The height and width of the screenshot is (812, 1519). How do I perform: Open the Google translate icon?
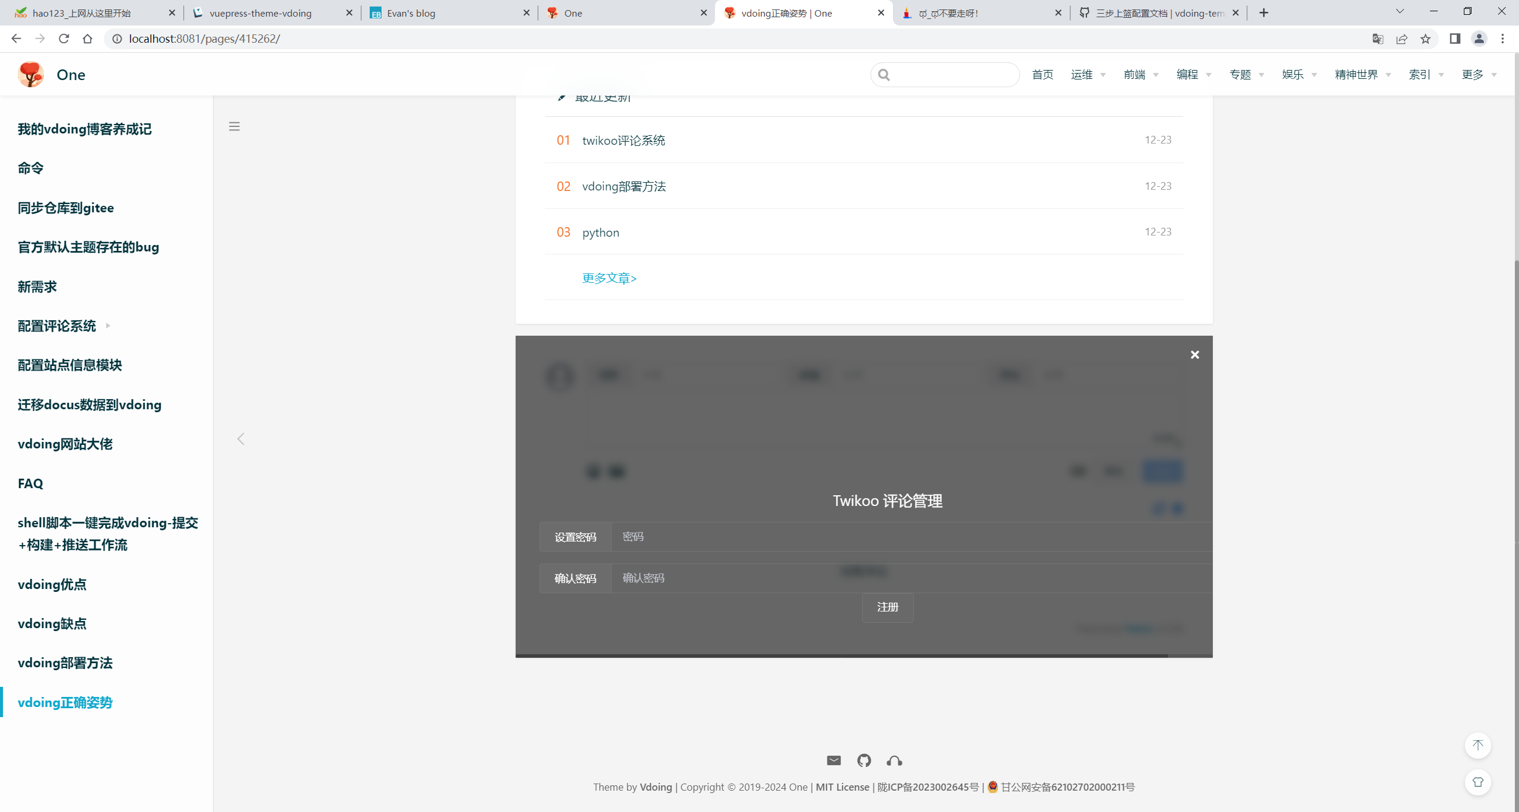click(1378, 39)
